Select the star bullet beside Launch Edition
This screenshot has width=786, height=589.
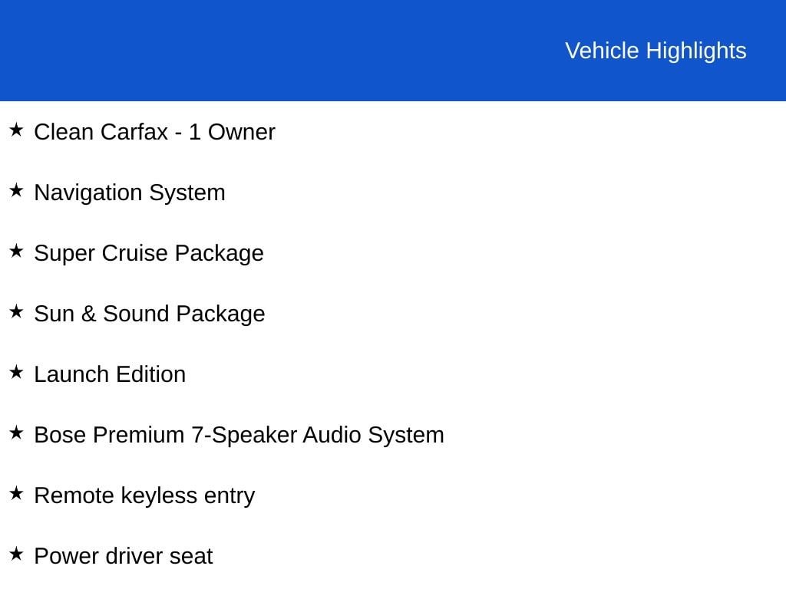point(16,372)
